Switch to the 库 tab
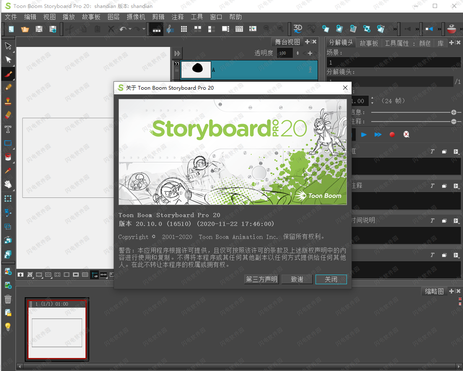Screen dimensions: 463x371 click(x=440, y=44)
